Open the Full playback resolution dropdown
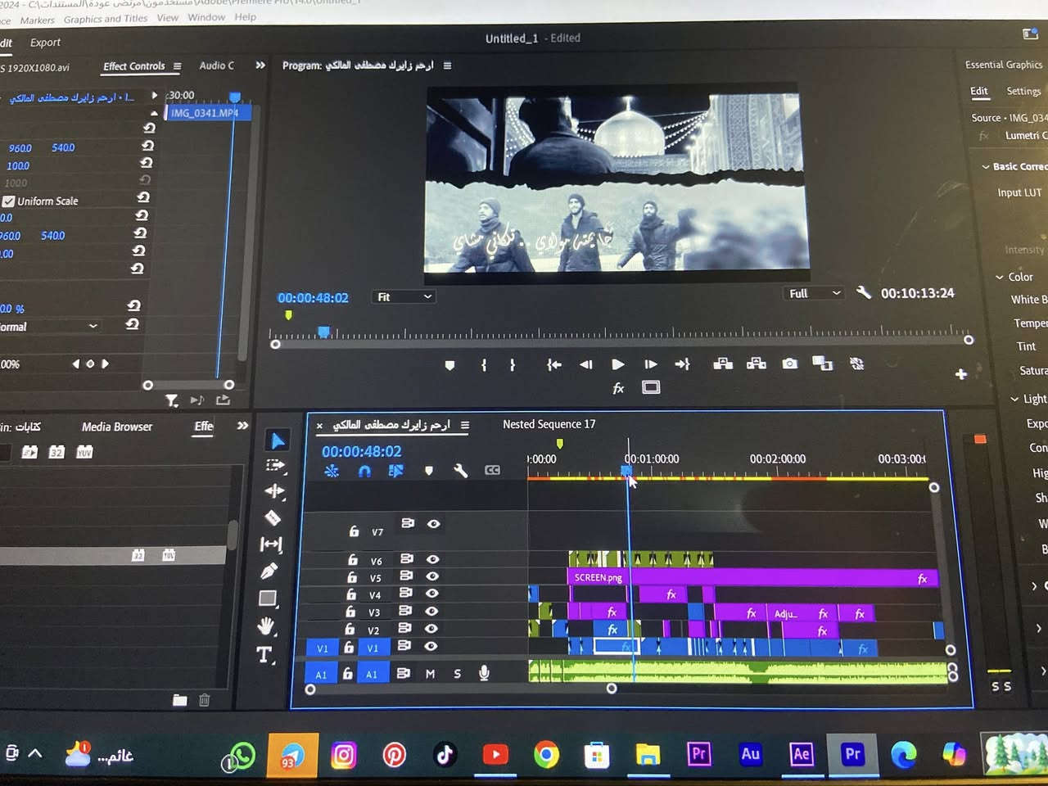 814,293
